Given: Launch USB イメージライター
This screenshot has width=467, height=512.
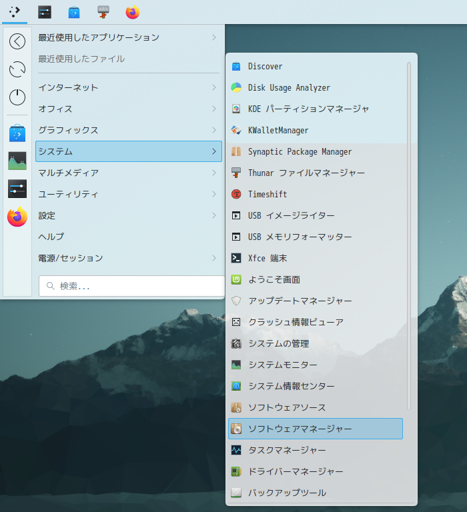Looking at the screenshot, I should (316, 215).
